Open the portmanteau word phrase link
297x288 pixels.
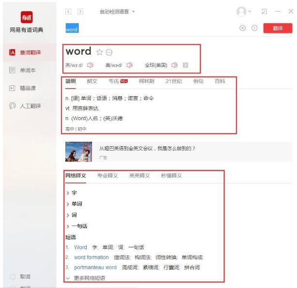point(95,267)
